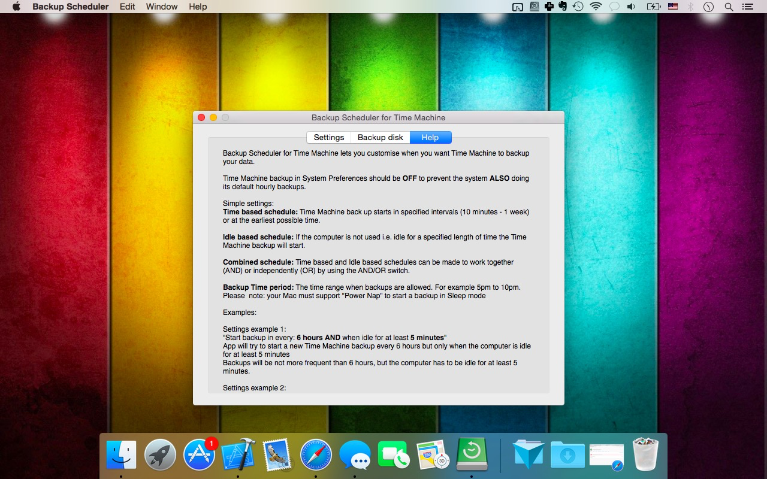Open the Backup disk tab
This screenshot has height=479, width=767.
(381, 137)
